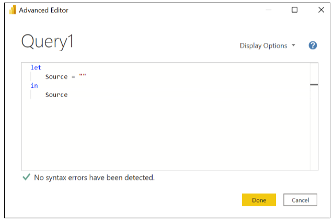Screen dimensions: 334x223
Task: Click the arrow beside Display Options
Action: (x=293, y=45)
